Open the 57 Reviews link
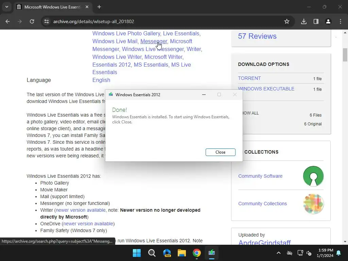This screenshot has width=348, height=261. 257,36
